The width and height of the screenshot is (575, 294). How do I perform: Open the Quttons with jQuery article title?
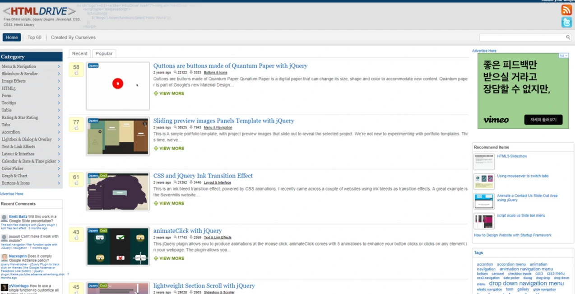[x=230, y=66]
